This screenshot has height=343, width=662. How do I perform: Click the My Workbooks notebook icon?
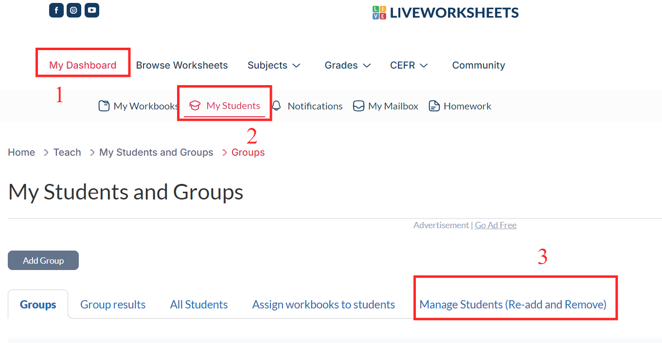click(x=104, y=106)
